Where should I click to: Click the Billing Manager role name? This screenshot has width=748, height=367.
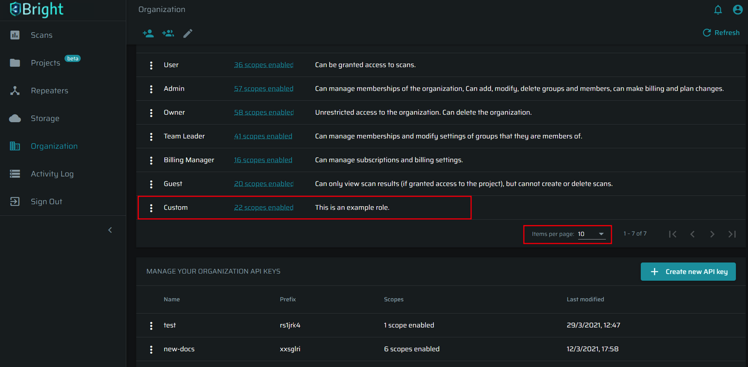(x=189, y=160)
